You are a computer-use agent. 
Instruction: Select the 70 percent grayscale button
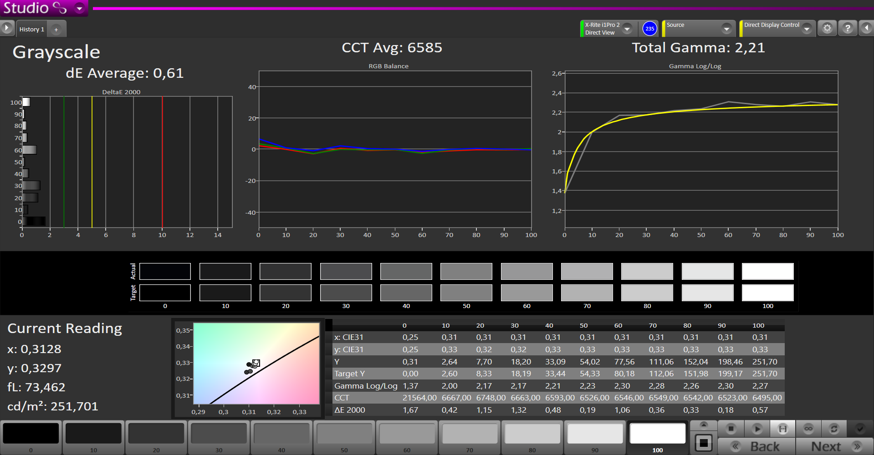coord(470,437)
